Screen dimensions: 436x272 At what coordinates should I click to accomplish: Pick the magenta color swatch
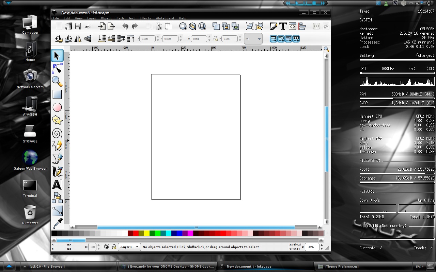click(190, 233)
